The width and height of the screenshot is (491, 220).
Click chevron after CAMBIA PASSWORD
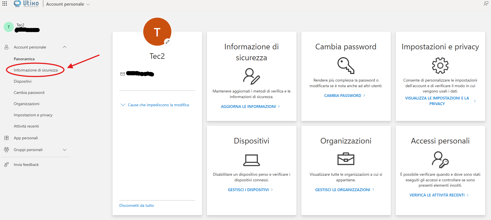coord(364,96)
